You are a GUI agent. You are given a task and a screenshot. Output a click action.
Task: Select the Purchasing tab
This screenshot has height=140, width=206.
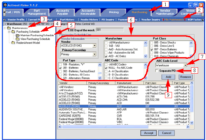tap(139, 12)
